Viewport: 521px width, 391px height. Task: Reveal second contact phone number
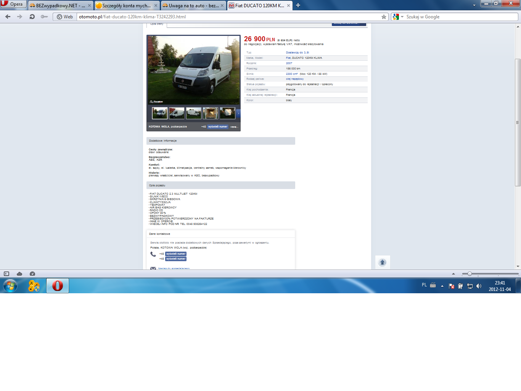(176, 259)
